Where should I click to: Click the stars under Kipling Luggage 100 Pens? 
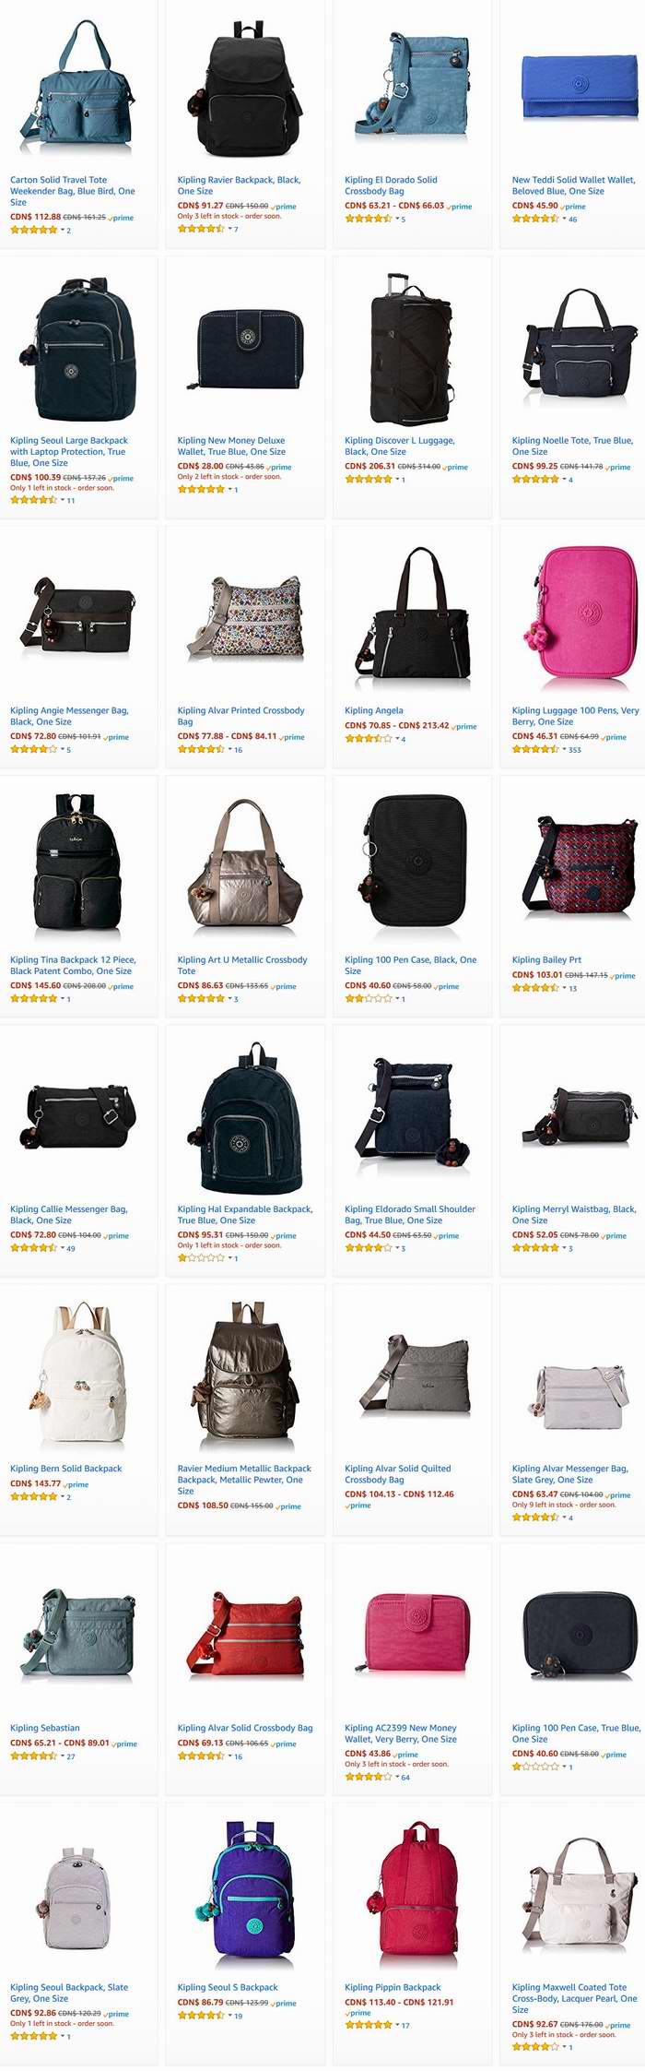(x=535, y=749)
